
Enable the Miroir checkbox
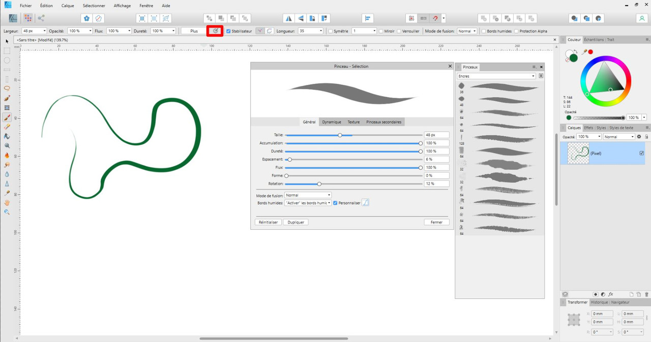tap(381, 31)
